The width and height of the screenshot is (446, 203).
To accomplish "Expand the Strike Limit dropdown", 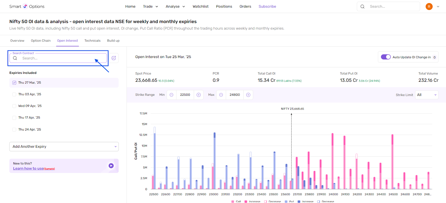I will tap(426, 95).
